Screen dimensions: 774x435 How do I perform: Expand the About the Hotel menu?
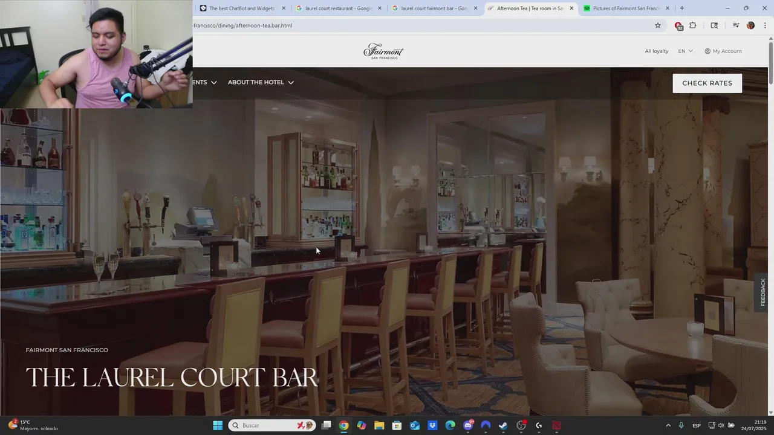point(261,82)
